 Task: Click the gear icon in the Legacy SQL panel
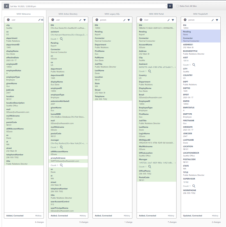97,20
